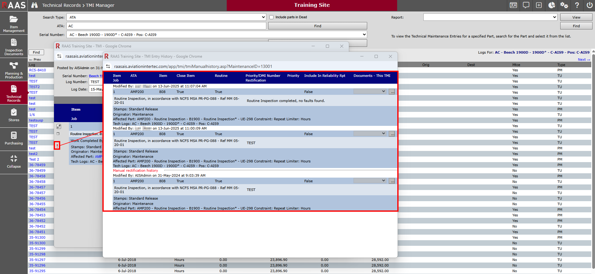This screenshot has height=274, width=595.
Task: Expand the Serial Number dropdown
Action: [217, 35]
